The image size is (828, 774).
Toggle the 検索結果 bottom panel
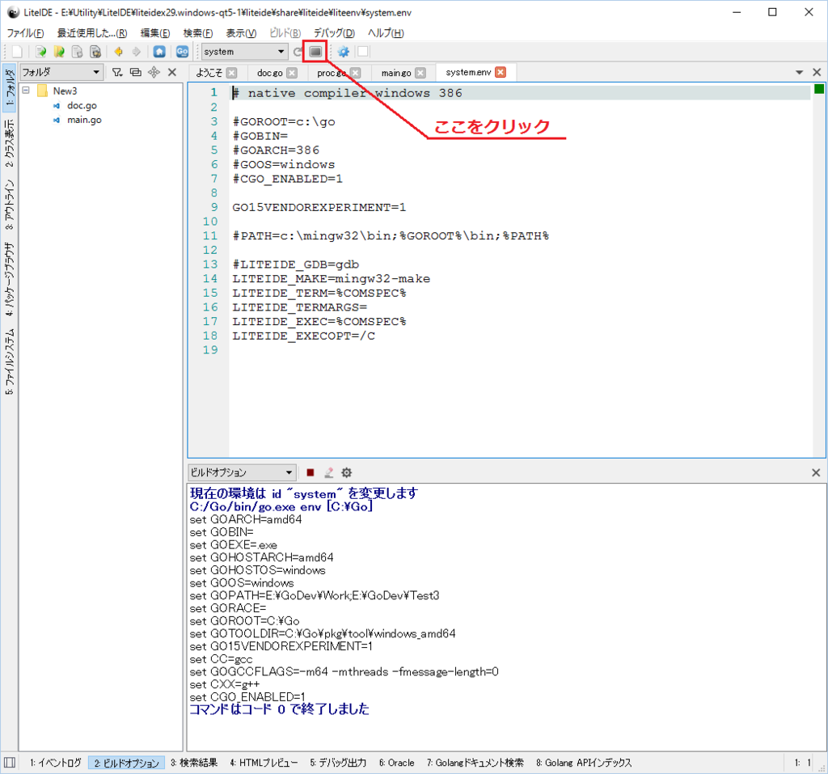pyautogui.click(x=194, y=763)
